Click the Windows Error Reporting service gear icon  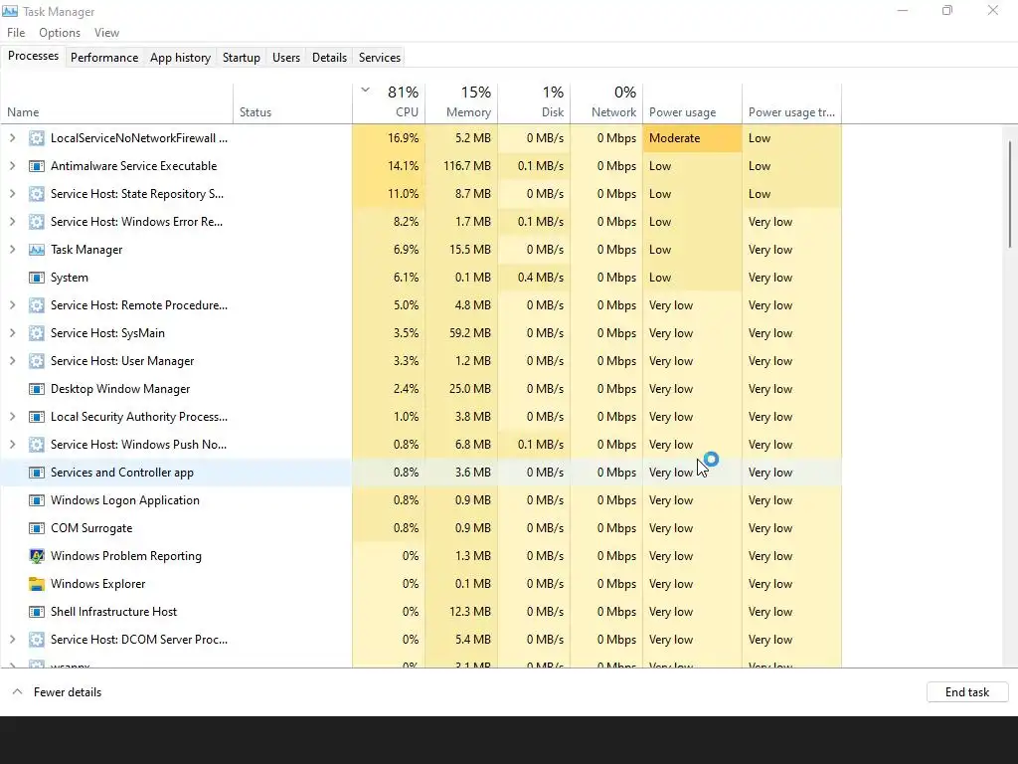pos(37,222)
